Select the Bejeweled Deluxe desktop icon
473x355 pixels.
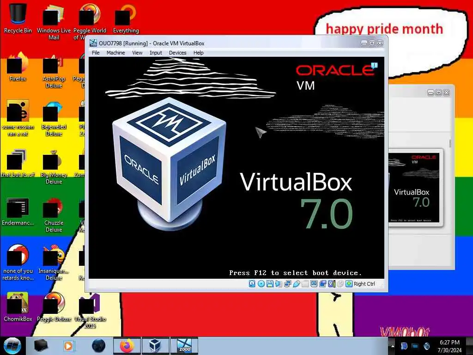click(x=54, y=118)
